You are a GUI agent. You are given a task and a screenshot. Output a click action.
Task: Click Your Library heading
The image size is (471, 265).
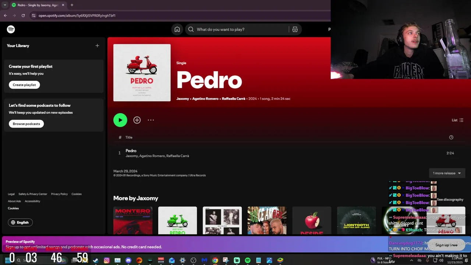point(18,46)
